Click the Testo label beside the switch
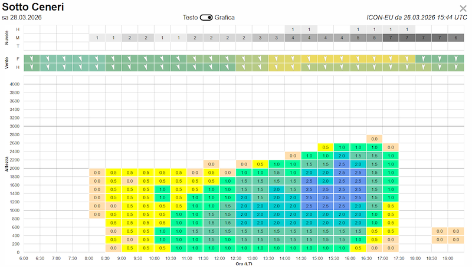This screenshot has width=472, height=267. point(190,17)
